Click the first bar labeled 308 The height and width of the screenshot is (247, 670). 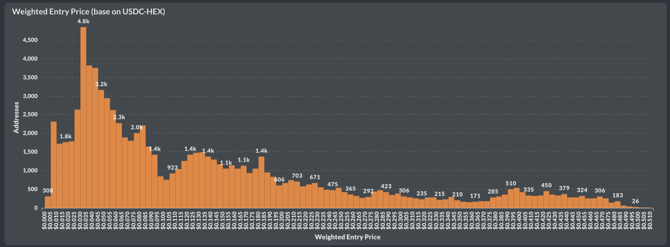47,202
